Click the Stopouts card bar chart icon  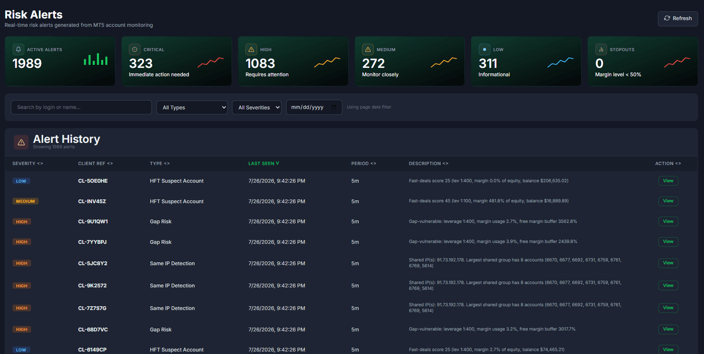[x=601, y=49]
